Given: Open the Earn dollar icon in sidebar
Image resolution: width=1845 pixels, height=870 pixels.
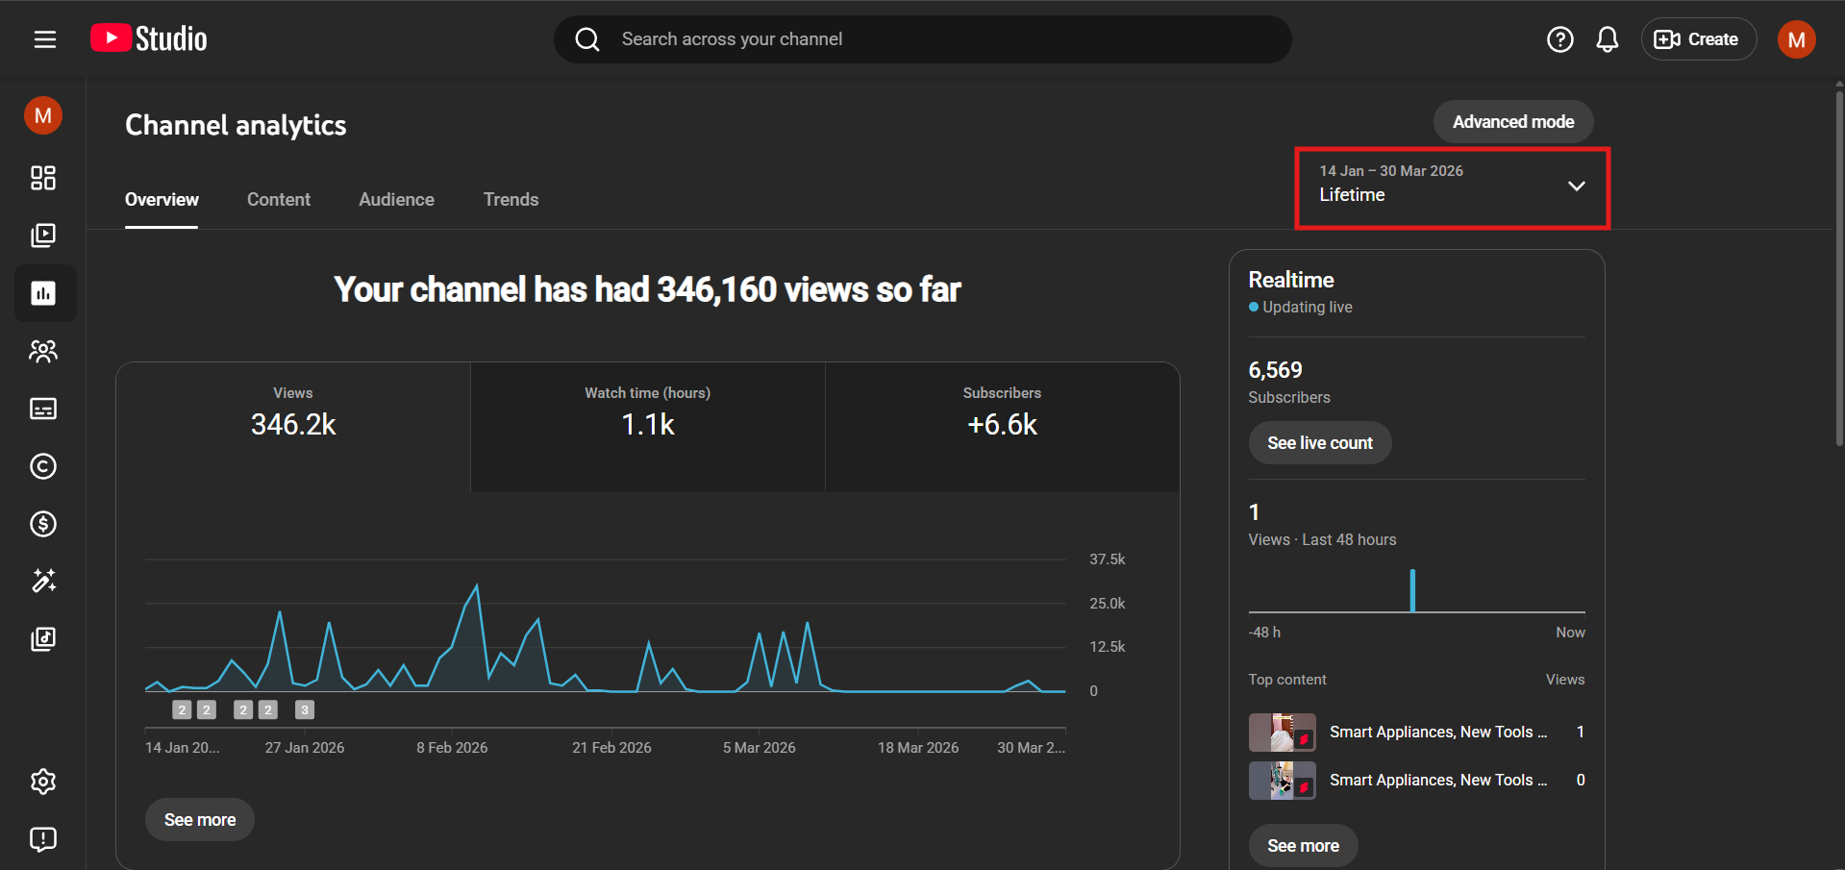Looking at the screenshot, I should coord(43,524).
